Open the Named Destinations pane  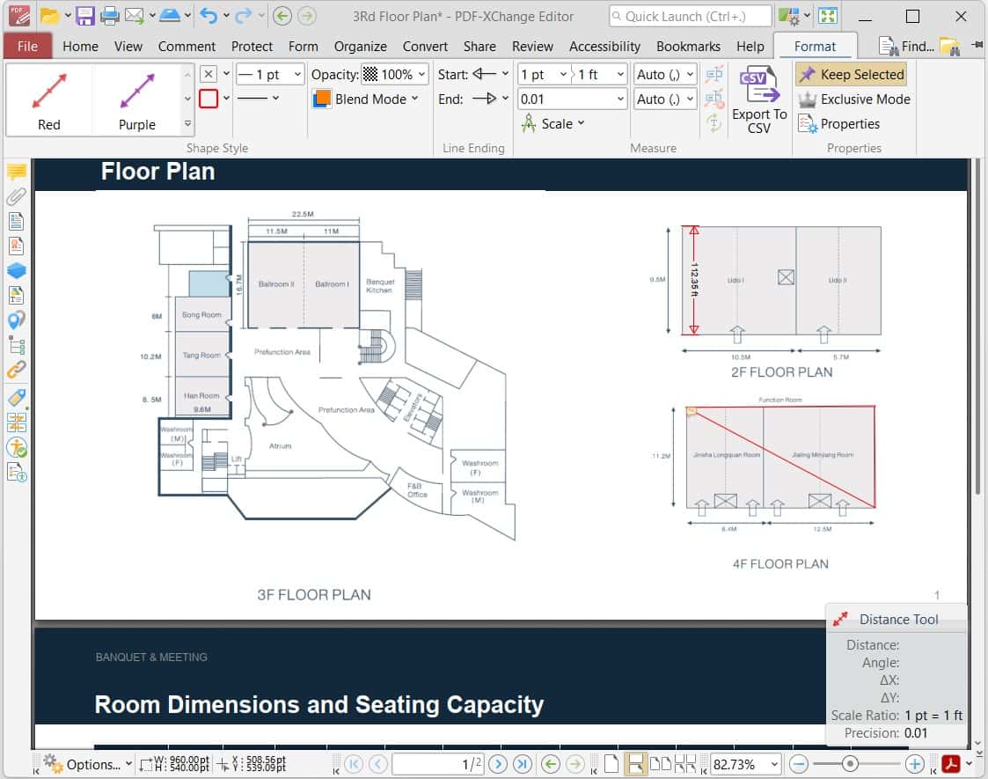point(16,320)
